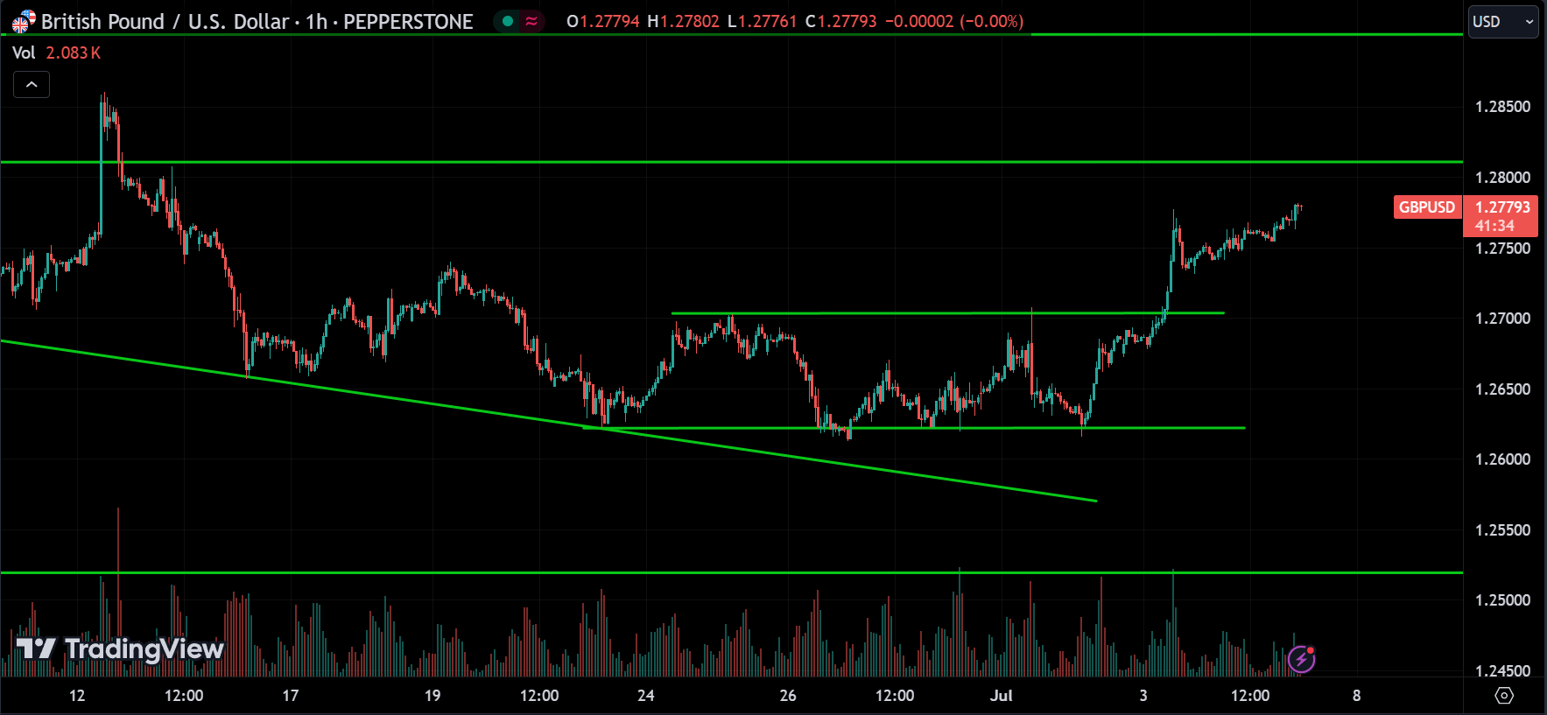1547x715 pixels.
Task: Select the British Pound / U.S. Dollar title
Action: click(x=165, y=21)
